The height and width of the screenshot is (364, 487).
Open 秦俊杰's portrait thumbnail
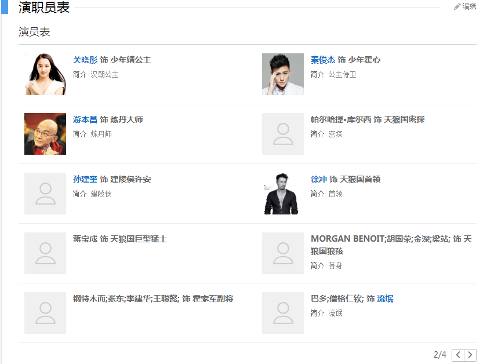(283, 74)
